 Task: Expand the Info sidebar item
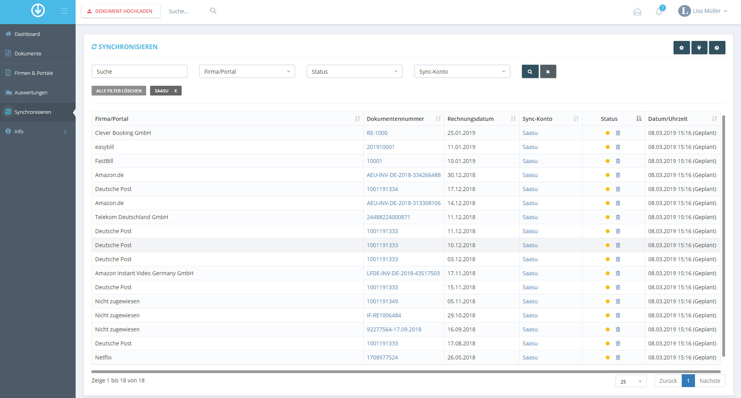click(x=38, y=131)
